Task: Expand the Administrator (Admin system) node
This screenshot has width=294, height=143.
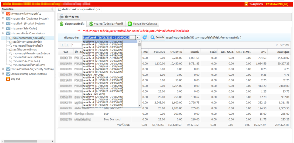Action: (x=3, y=74)
